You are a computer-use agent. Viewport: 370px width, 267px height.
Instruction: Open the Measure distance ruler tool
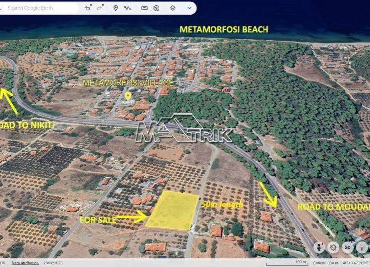point(144,8)
